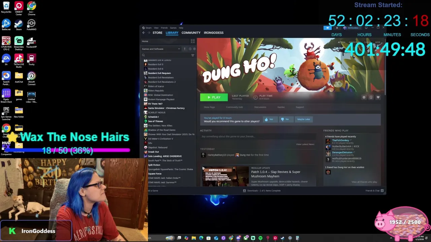Image resolution: width=431 pixels, height=242 pixels.
Task: Open the OBSBOT Center desktop icon
Action: pos(19,9)
